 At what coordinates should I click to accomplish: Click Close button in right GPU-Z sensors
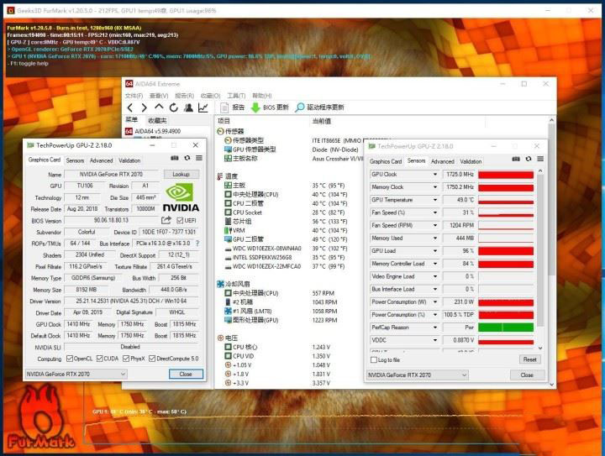point(527,375)
